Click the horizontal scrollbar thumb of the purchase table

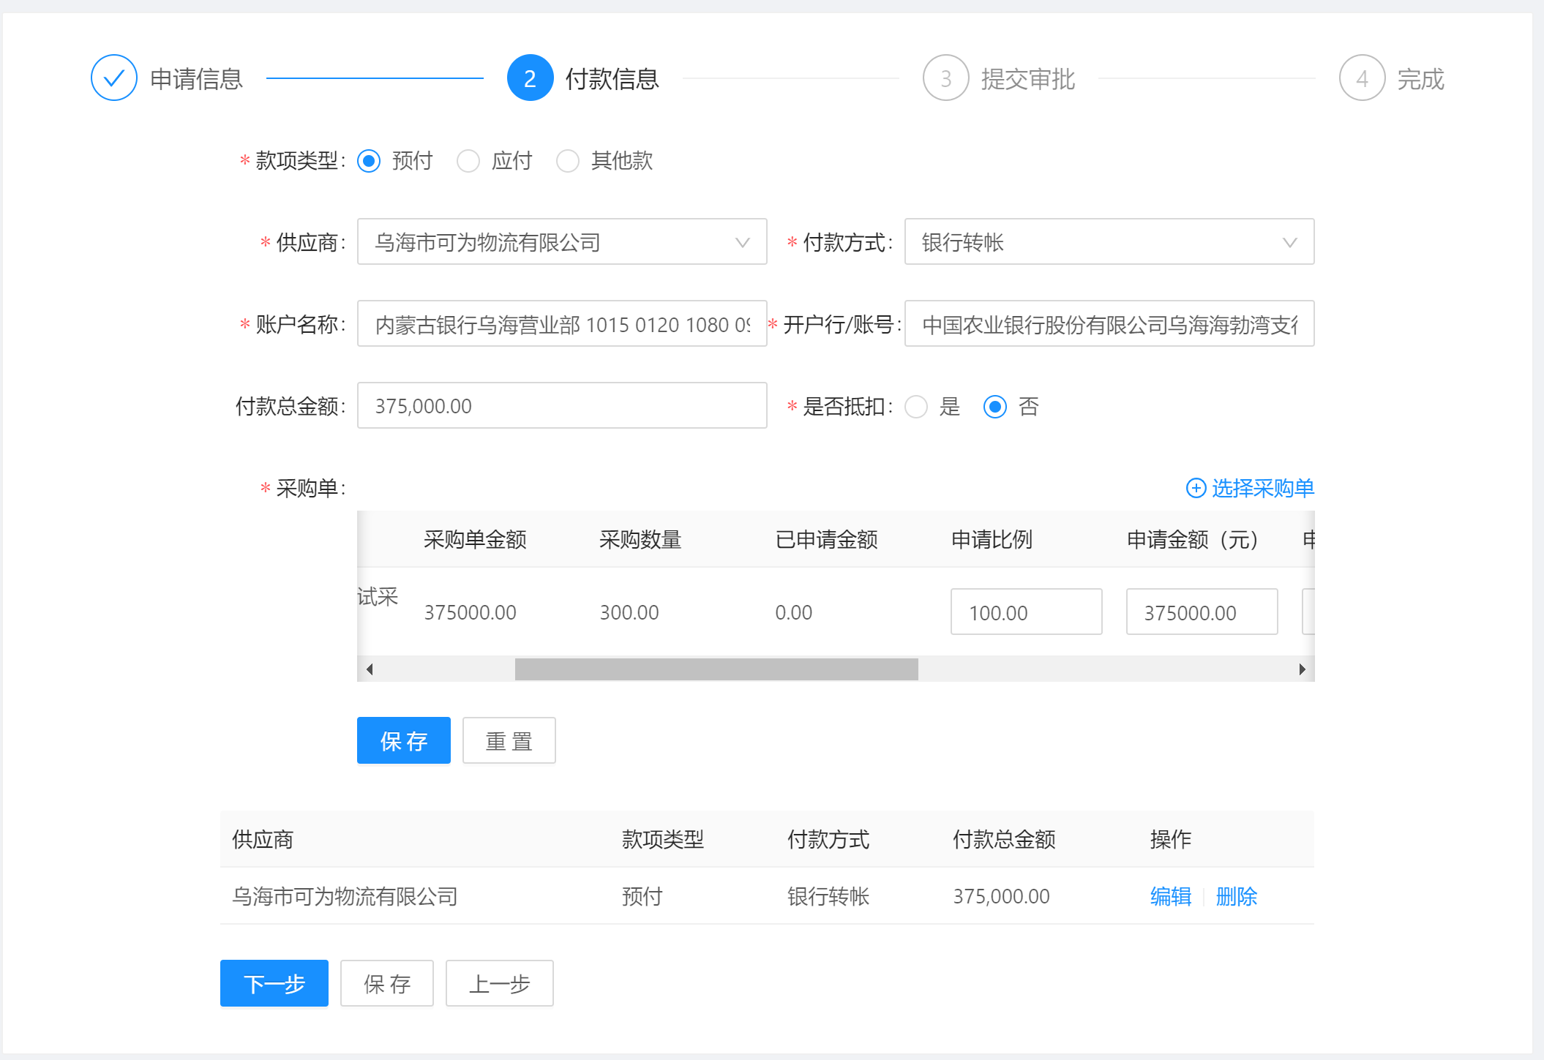coord(716,669)
